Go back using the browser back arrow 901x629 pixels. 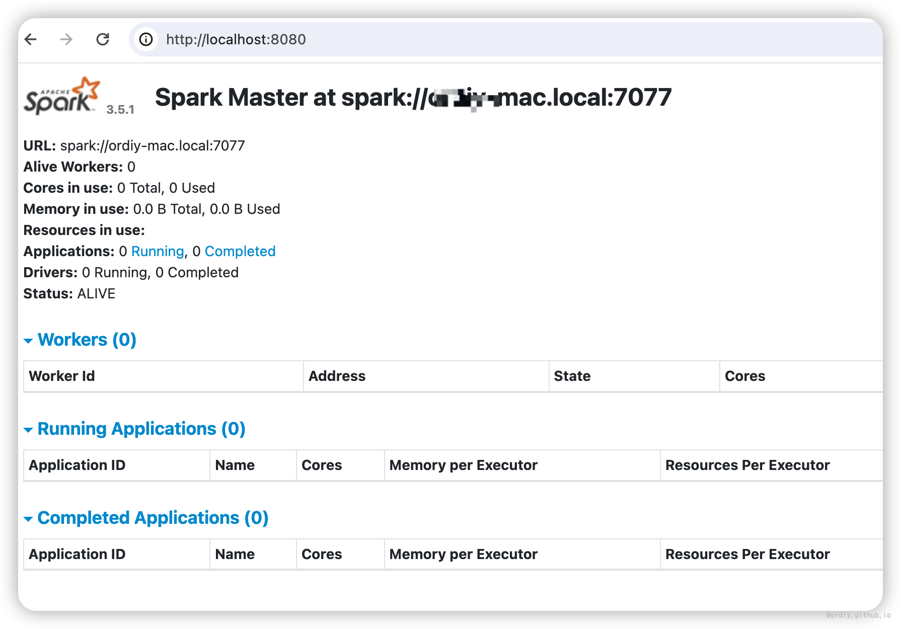coord(31,39)
